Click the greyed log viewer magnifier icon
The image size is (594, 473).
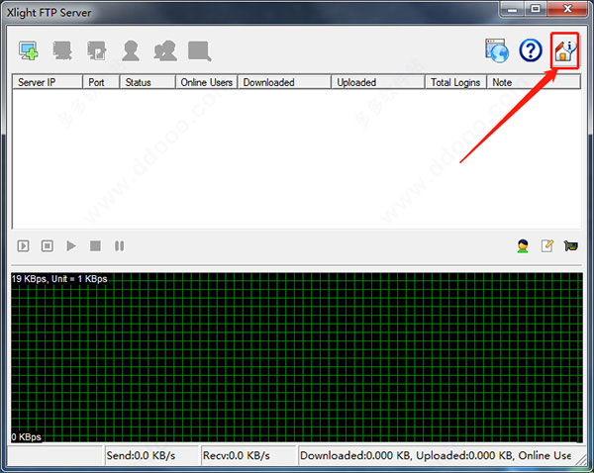(200, 51)
